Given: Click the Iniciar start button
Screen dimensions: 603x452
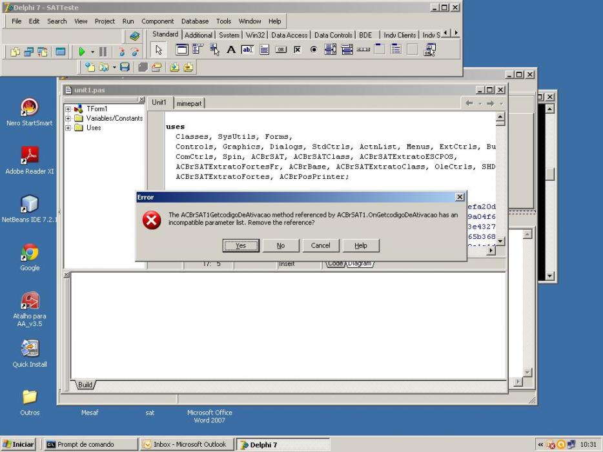Looking at the screenshot, I should coord(19,444).
